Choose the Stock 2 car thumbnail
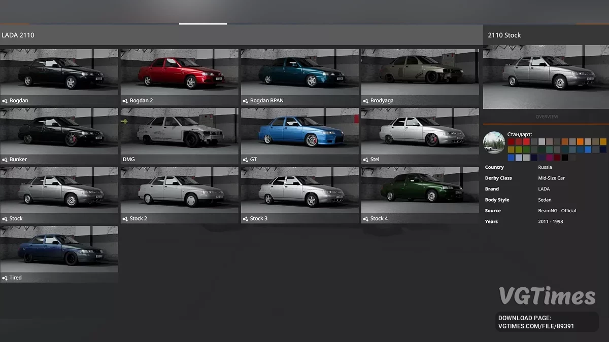The height and width of the screenshot is (342, 609). [179, 190]
